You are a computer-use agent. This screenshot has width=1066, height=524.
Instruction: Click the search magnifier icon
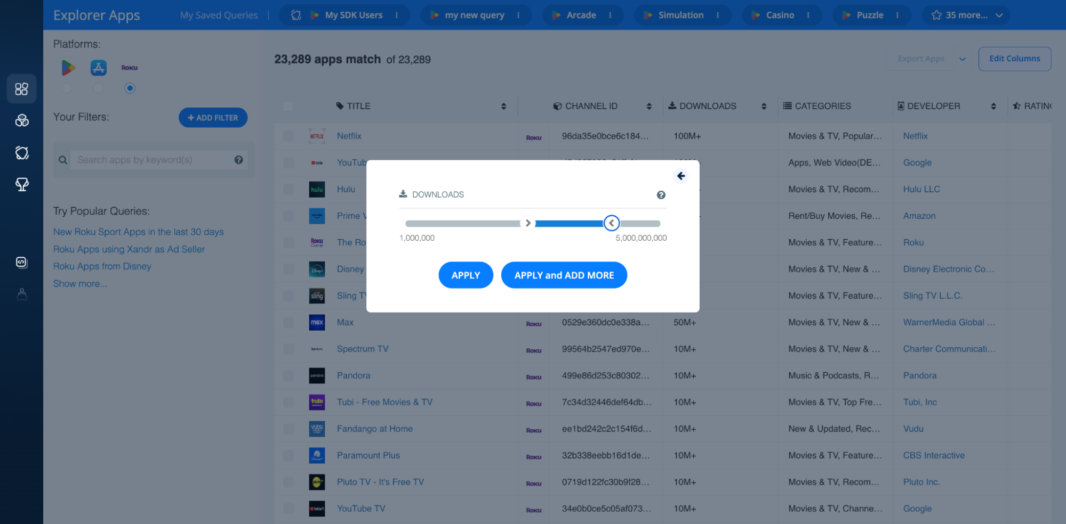63,160
